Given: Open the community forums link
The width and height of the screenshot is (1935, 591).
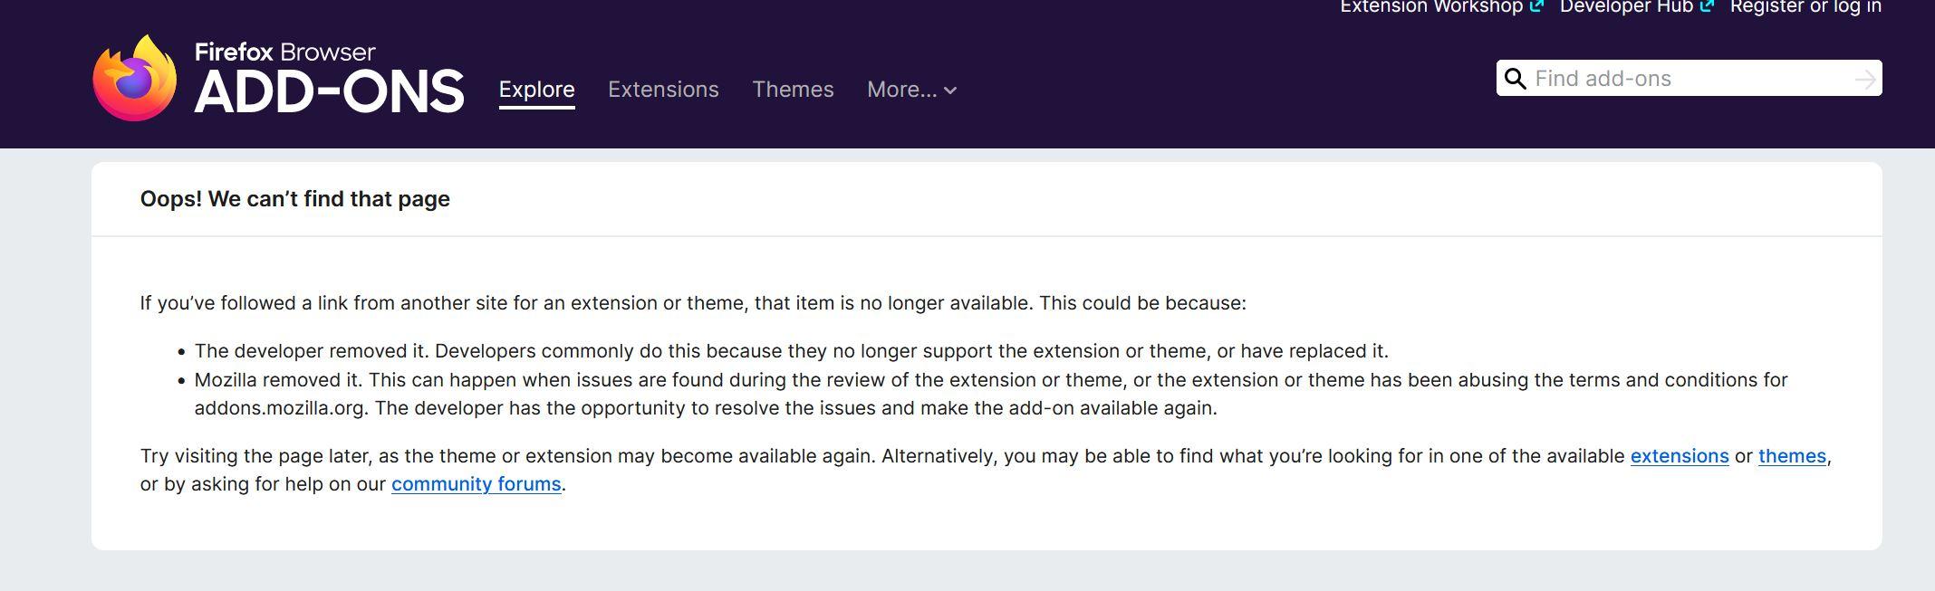Looking at the screenshot, I should pyautogui.click(x=476, y=484).
